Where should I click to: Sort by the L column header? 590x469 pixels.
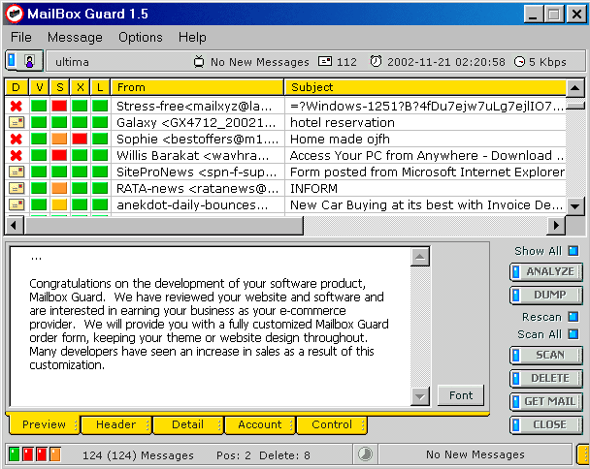tap(100, 87)
